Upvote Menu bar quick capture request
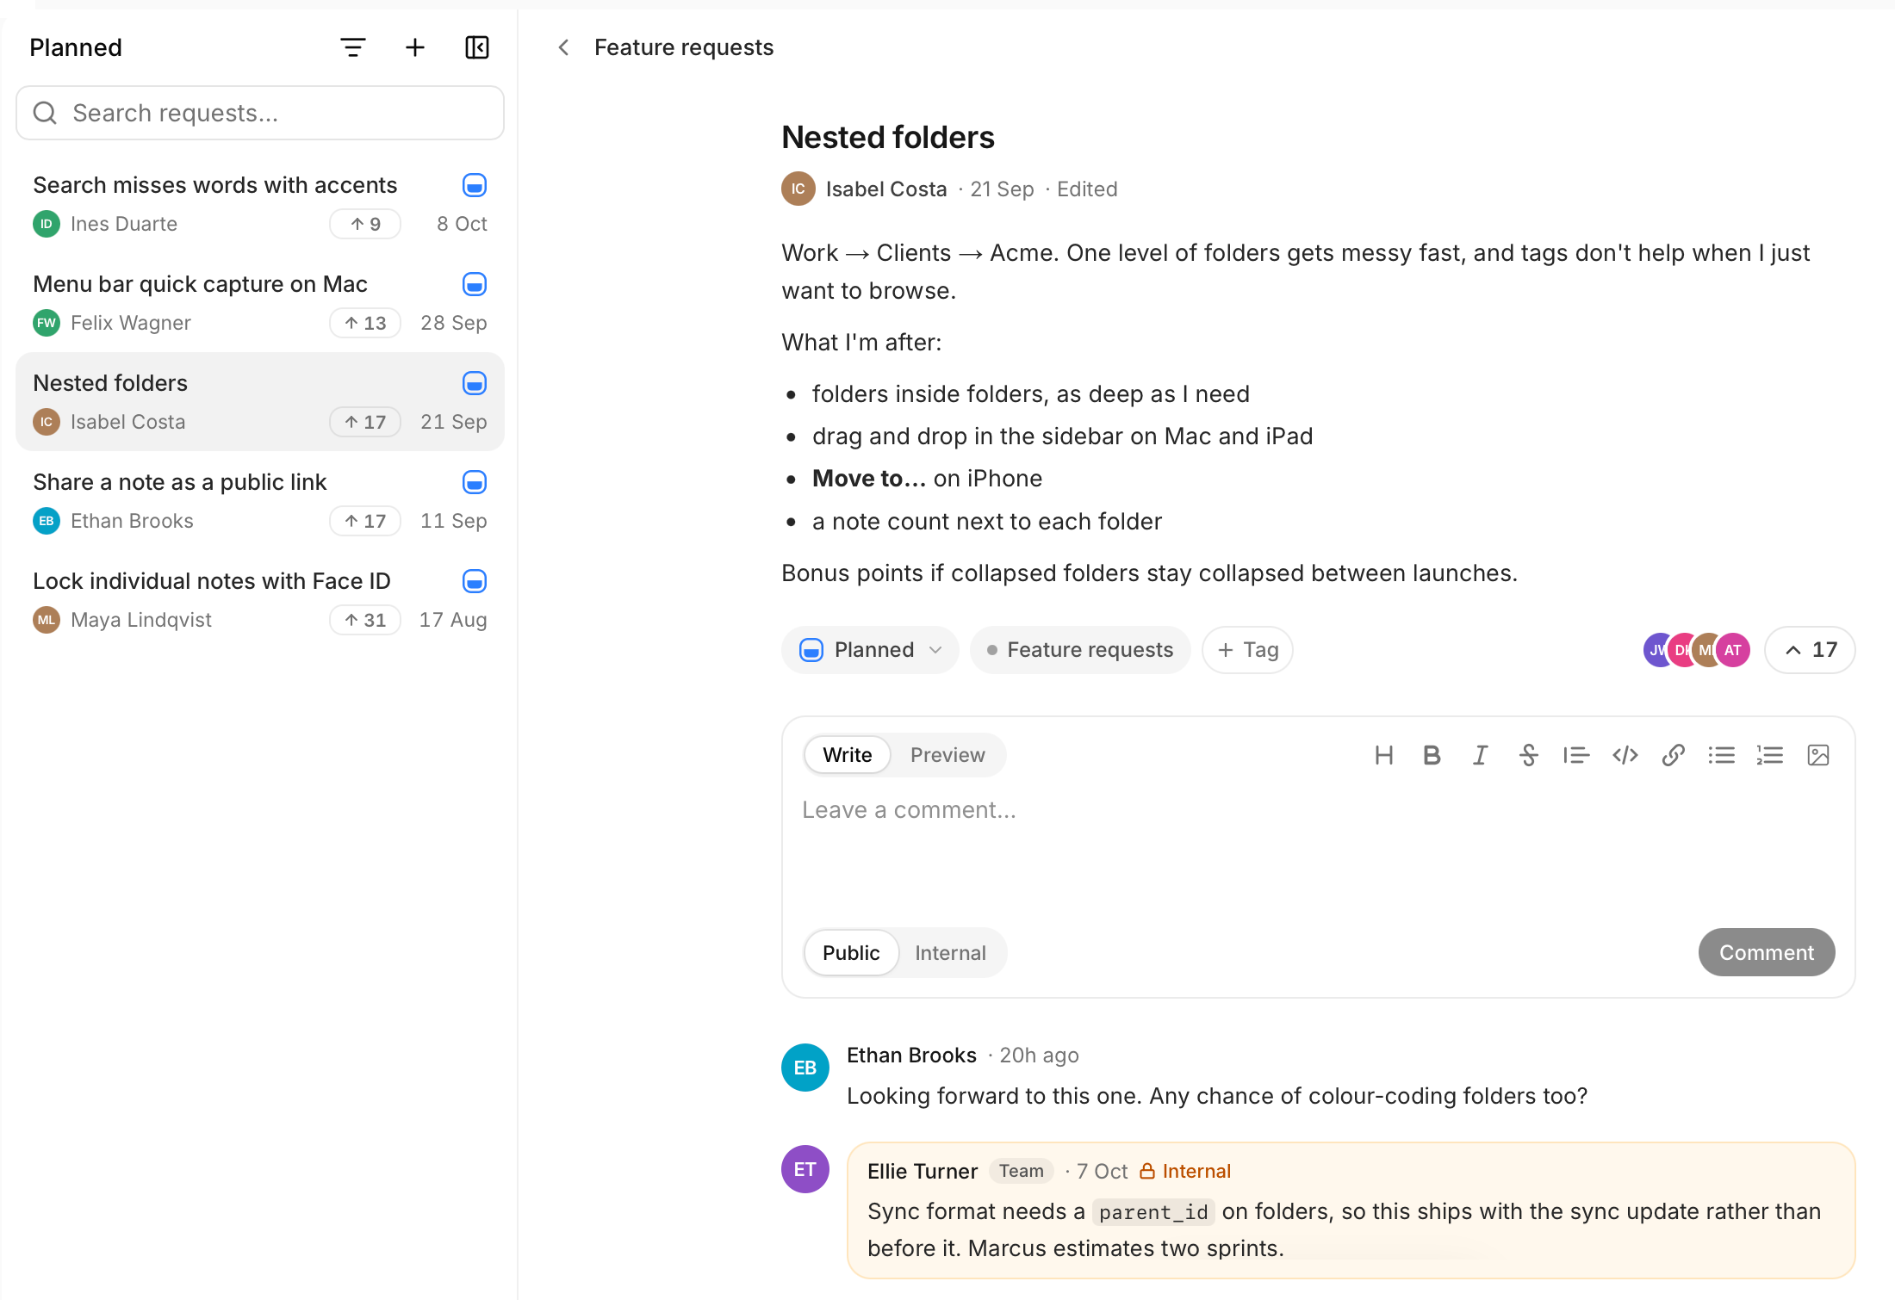 click(x=365, y=323)
